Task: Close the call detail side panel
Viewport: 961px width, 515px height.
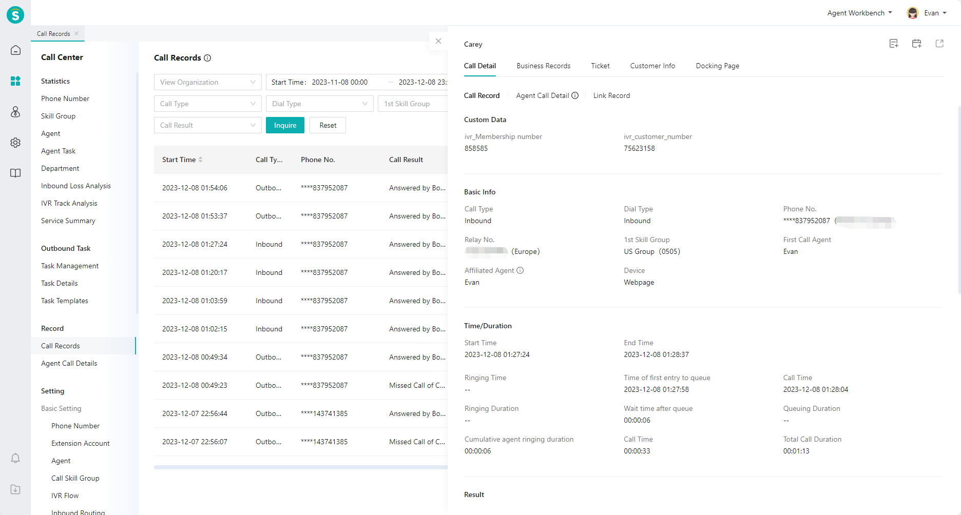Action: click(x=438, y=41)
